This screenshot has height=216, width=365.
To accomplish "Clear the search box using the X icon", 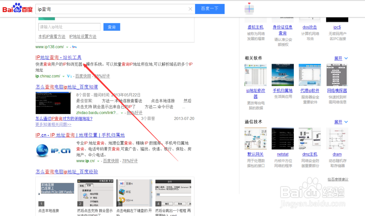I will (191, 9).
